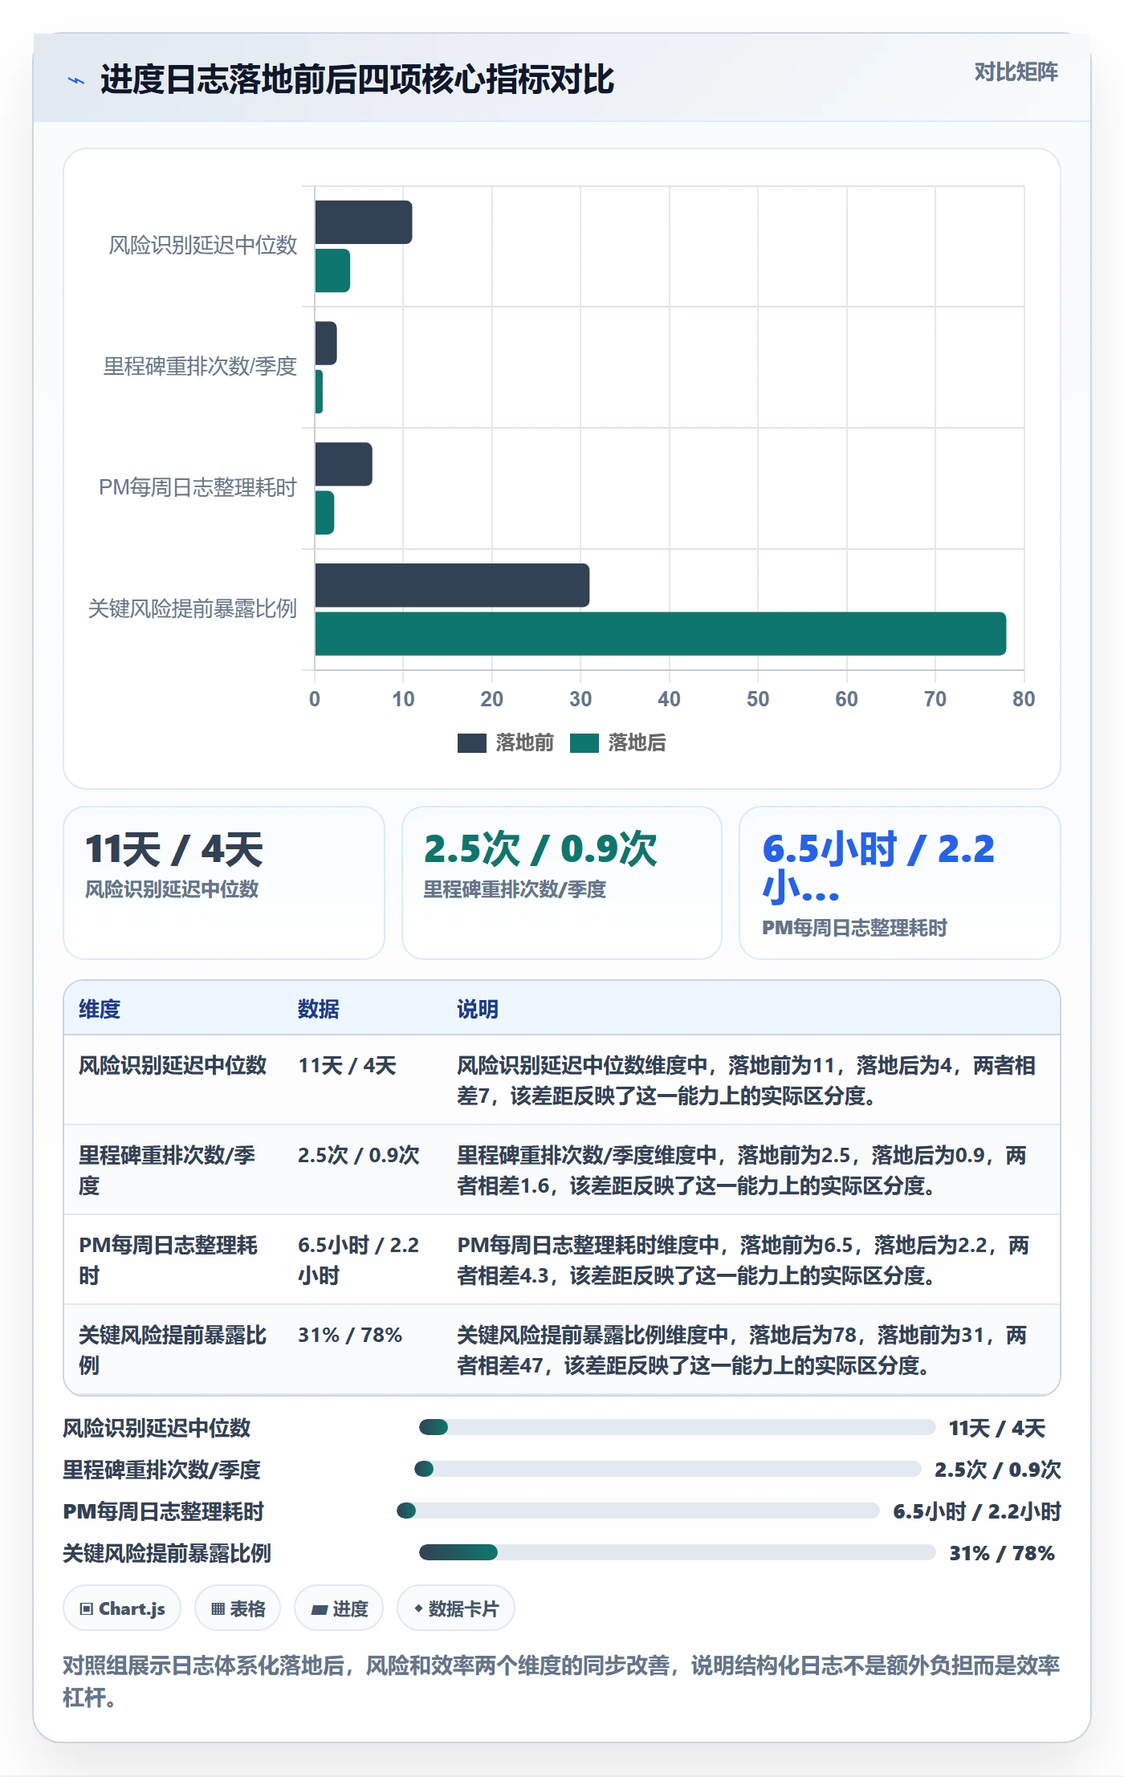Select the 数据卡片 tag chip
The width and height of the screenshot is (1124, 1777).
point(456,1608)
